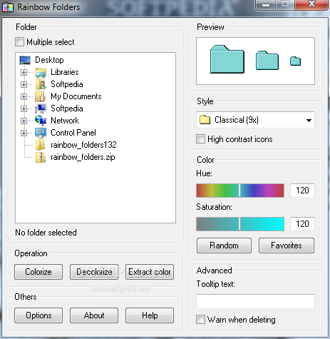This screenshot has width=330, height=339.
Task: Click the Extract color button
Action: (x=150, y=272)
